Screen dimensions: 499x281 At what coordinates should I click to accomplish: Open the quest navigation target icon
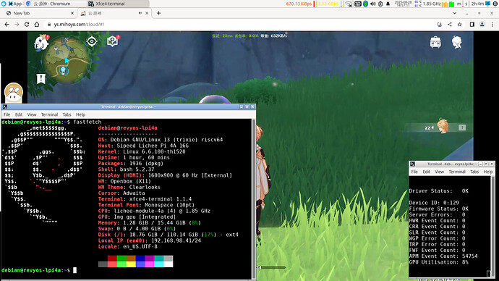(x=92, y=41)
